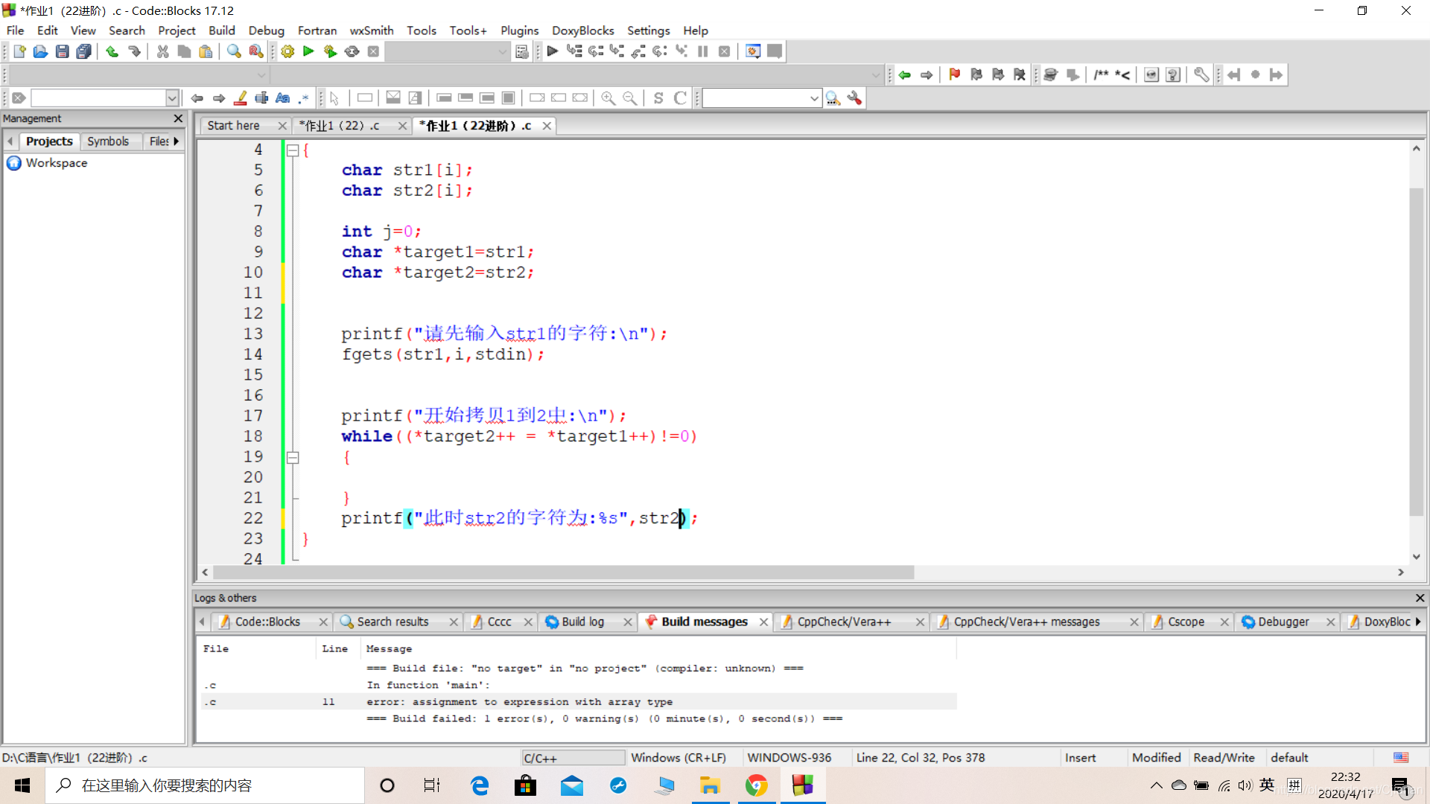Jump forward with green right arrow
The height and width of the screenshot is (804, 1430).
927,74
